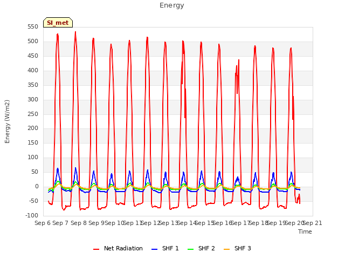Image resolution: width=345 pixels, height=259 pixels.
Task: Click the 350 y-axis tick label
Action: 33,85
